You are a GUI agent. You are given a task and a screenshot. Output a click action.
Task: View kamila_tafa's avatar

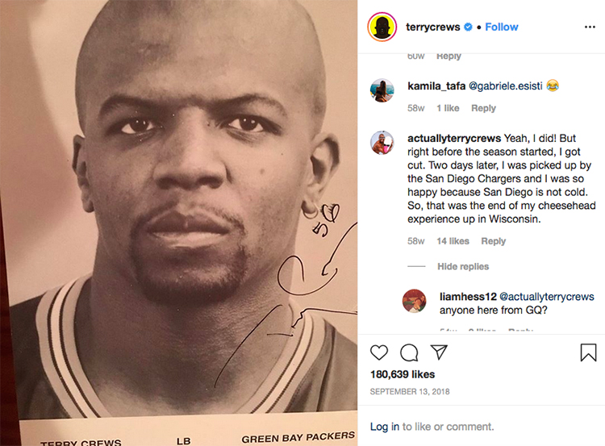382,90
